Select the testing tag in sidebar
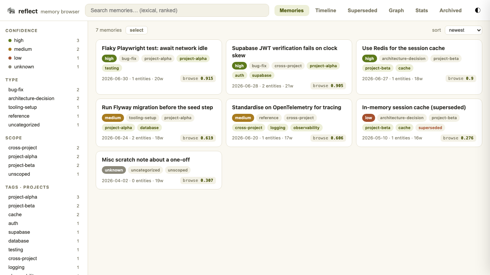 click(x=44, y=250)
